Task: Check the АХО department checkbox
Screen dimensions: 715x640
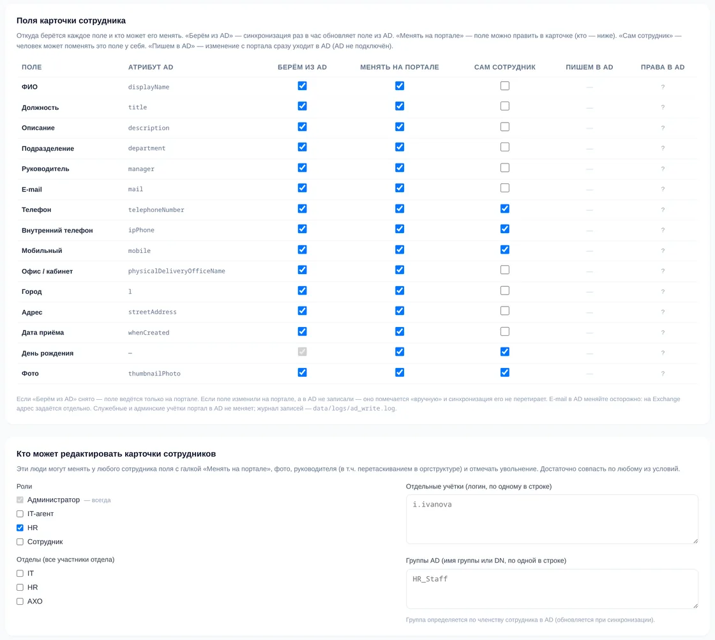Action: coord(20,601)
